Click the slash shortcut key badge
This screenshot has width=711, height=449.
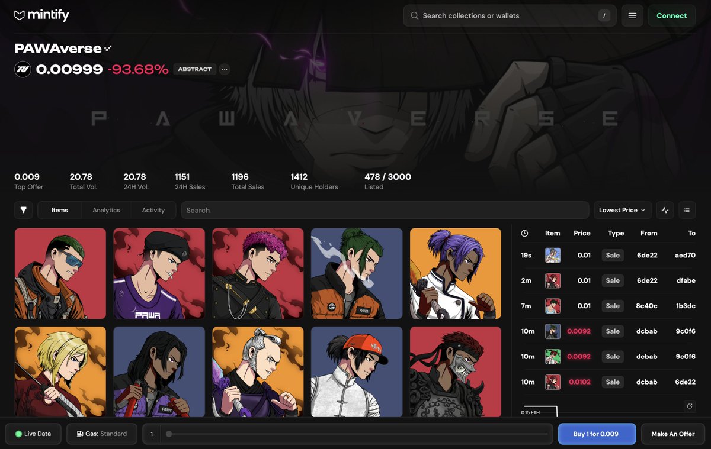(x=604, y=16)
